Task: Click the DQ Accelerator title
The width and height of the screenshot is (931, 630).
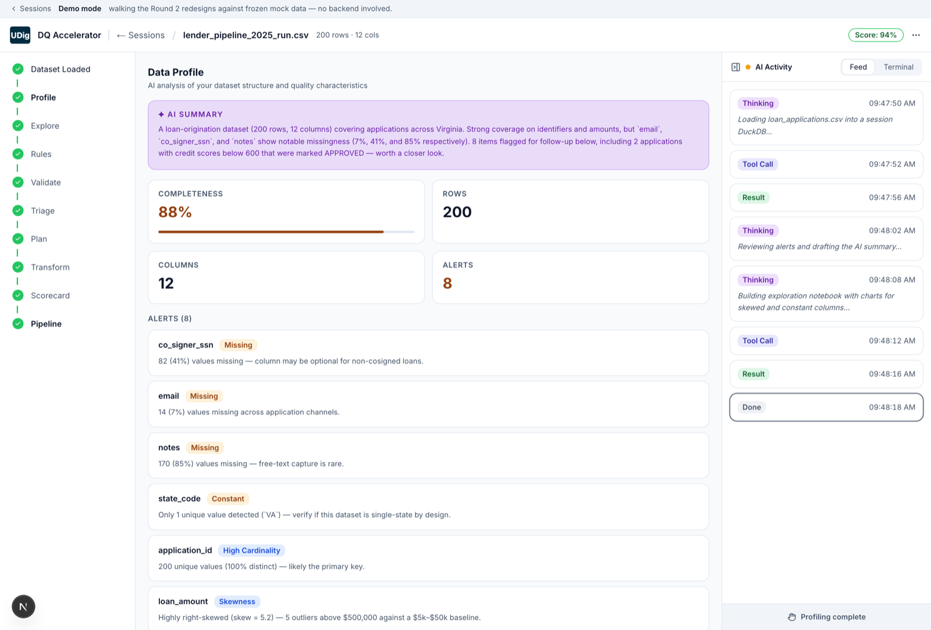Action: click(x=69, y=35)
